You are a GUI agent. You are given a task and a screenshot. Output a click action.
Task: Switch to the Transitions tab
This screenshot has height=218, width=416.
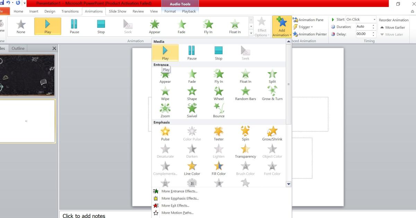(x=70, y=11)
